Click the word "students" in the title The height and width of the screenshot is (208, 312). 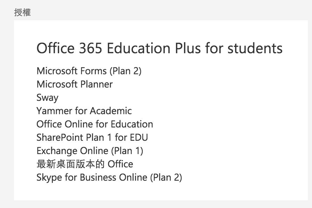[x=255, y=48]
